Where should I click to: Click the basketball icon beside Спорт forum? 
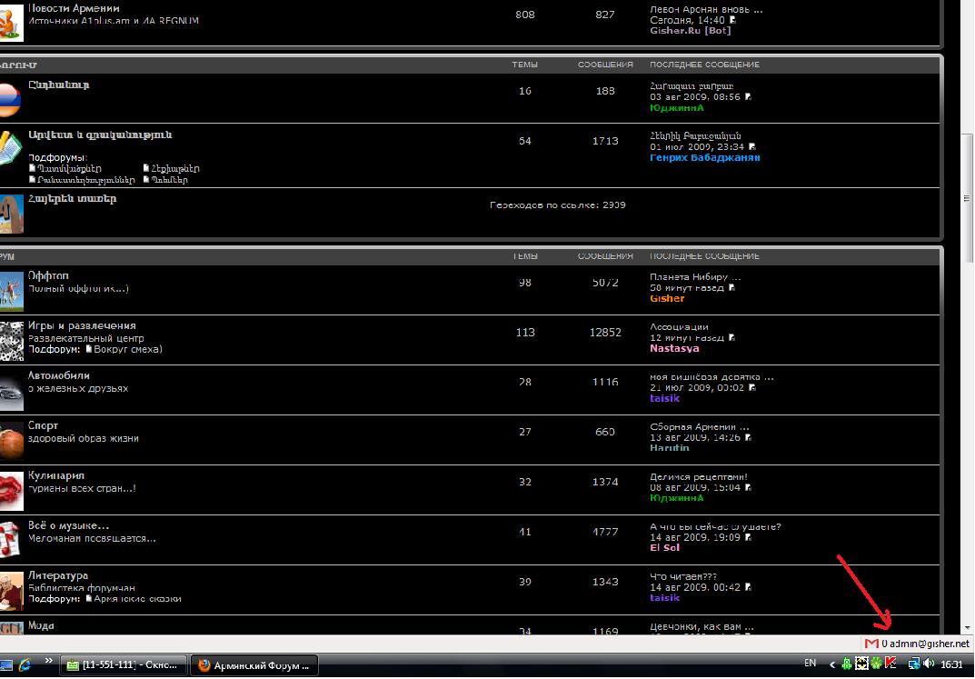[11, 441]
